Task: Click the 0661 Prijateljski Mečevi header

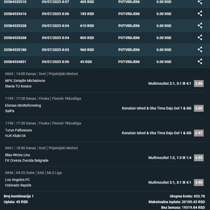Action: pyautogui.click(x=41, y=148)
